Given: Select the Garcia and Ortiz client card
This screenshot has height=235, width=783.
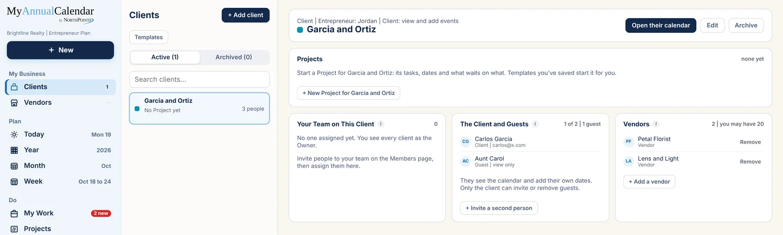Looking at the screenshot, I should coord(199,108).
